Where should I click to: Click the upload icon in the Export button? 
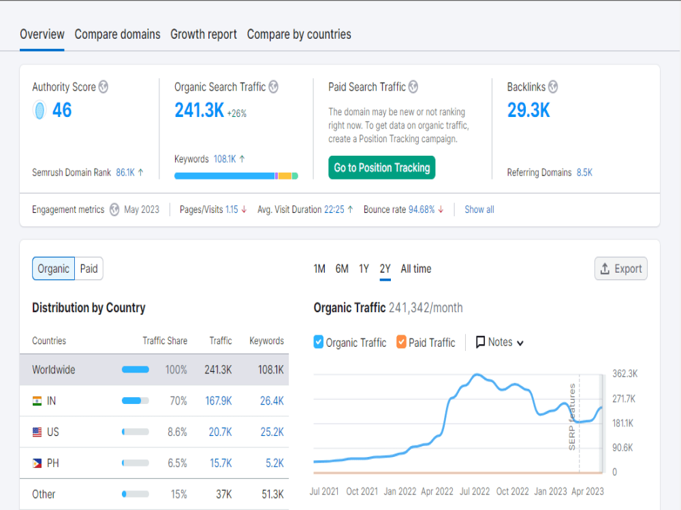click(605, 269)
